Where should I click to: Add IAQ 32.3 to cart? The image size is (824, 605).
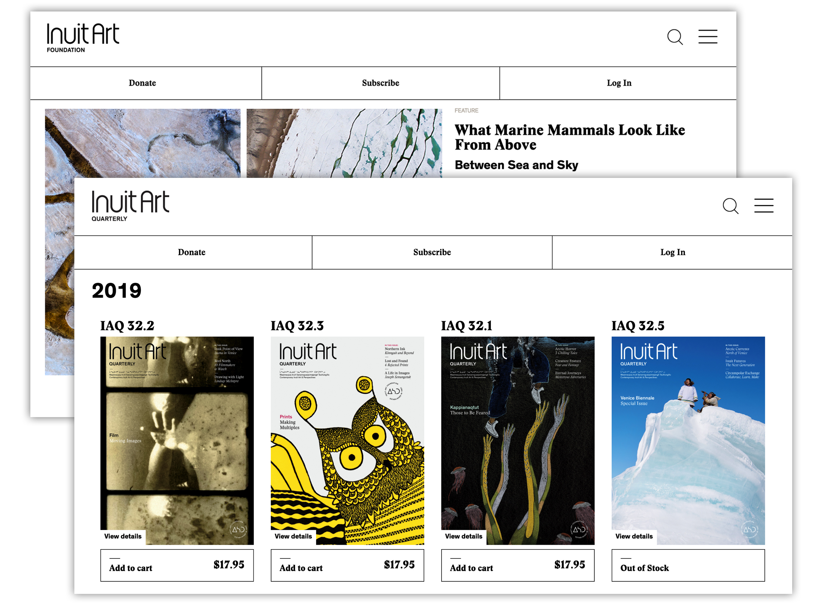pyautogui.click(x=347, y=565)
